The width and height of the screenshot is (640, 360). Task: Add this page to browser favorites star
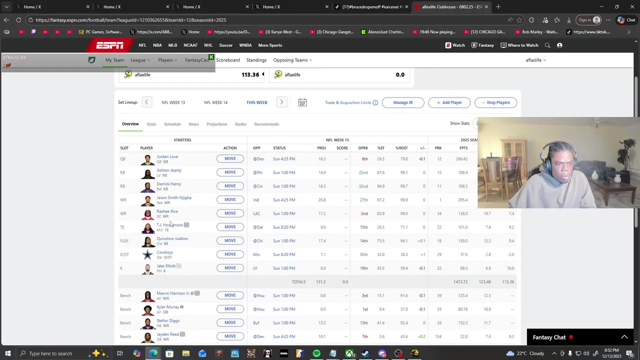[519, 20]
